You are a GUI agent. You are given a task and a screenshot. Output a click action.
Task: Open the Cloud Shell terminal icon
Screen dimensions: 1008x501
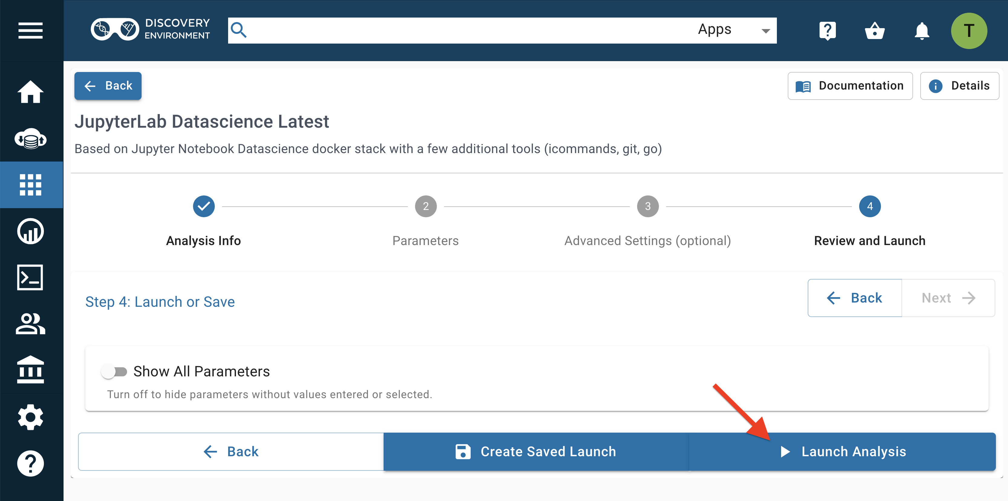(30, 277)
